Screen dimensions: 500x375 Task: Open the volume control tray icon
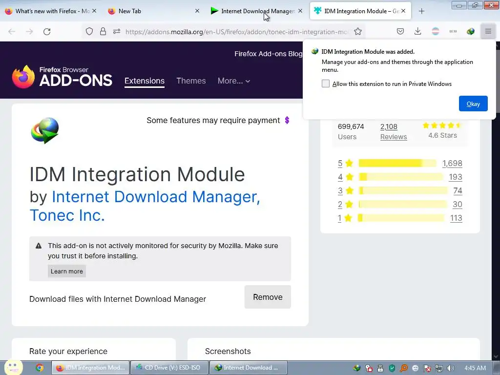coord(450,368)
